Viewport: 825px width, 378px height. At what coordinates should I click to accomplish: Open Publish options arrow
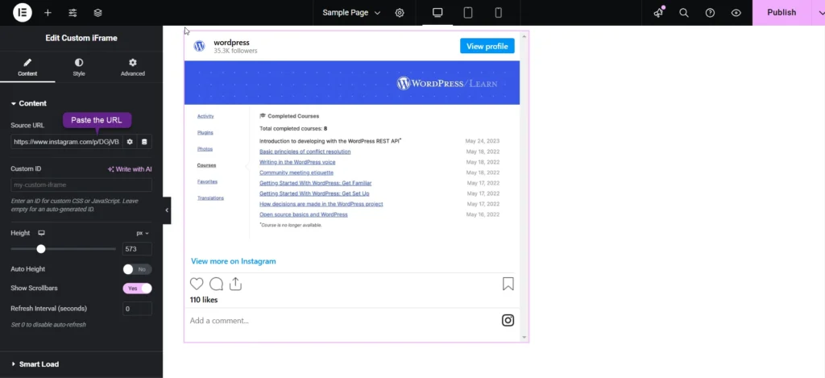[821, 13]
